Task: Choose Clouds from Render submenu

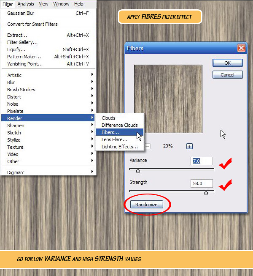Action: coord(119,118)
